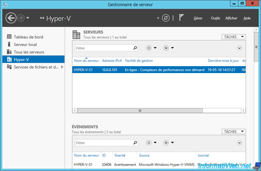Click the Server Manager title bar icon

[x=5, y=4]
